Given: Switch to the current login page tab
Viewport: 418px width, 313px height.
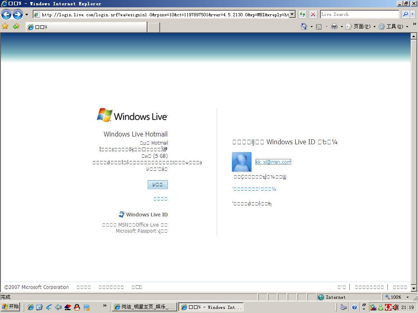Looking at the screenshot, I should pos(86,27).
